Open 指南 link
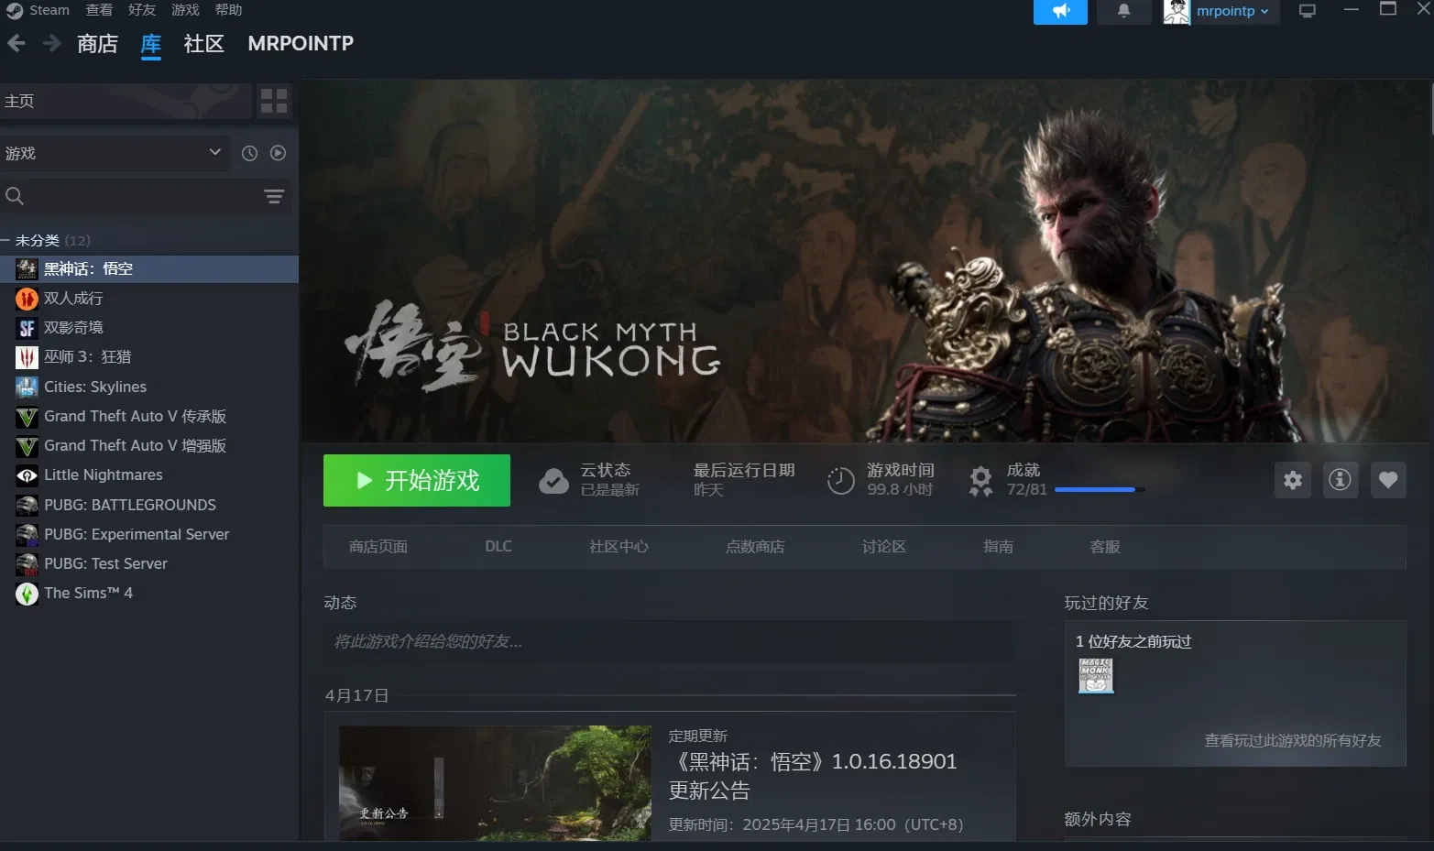 [x=998, y=547]
